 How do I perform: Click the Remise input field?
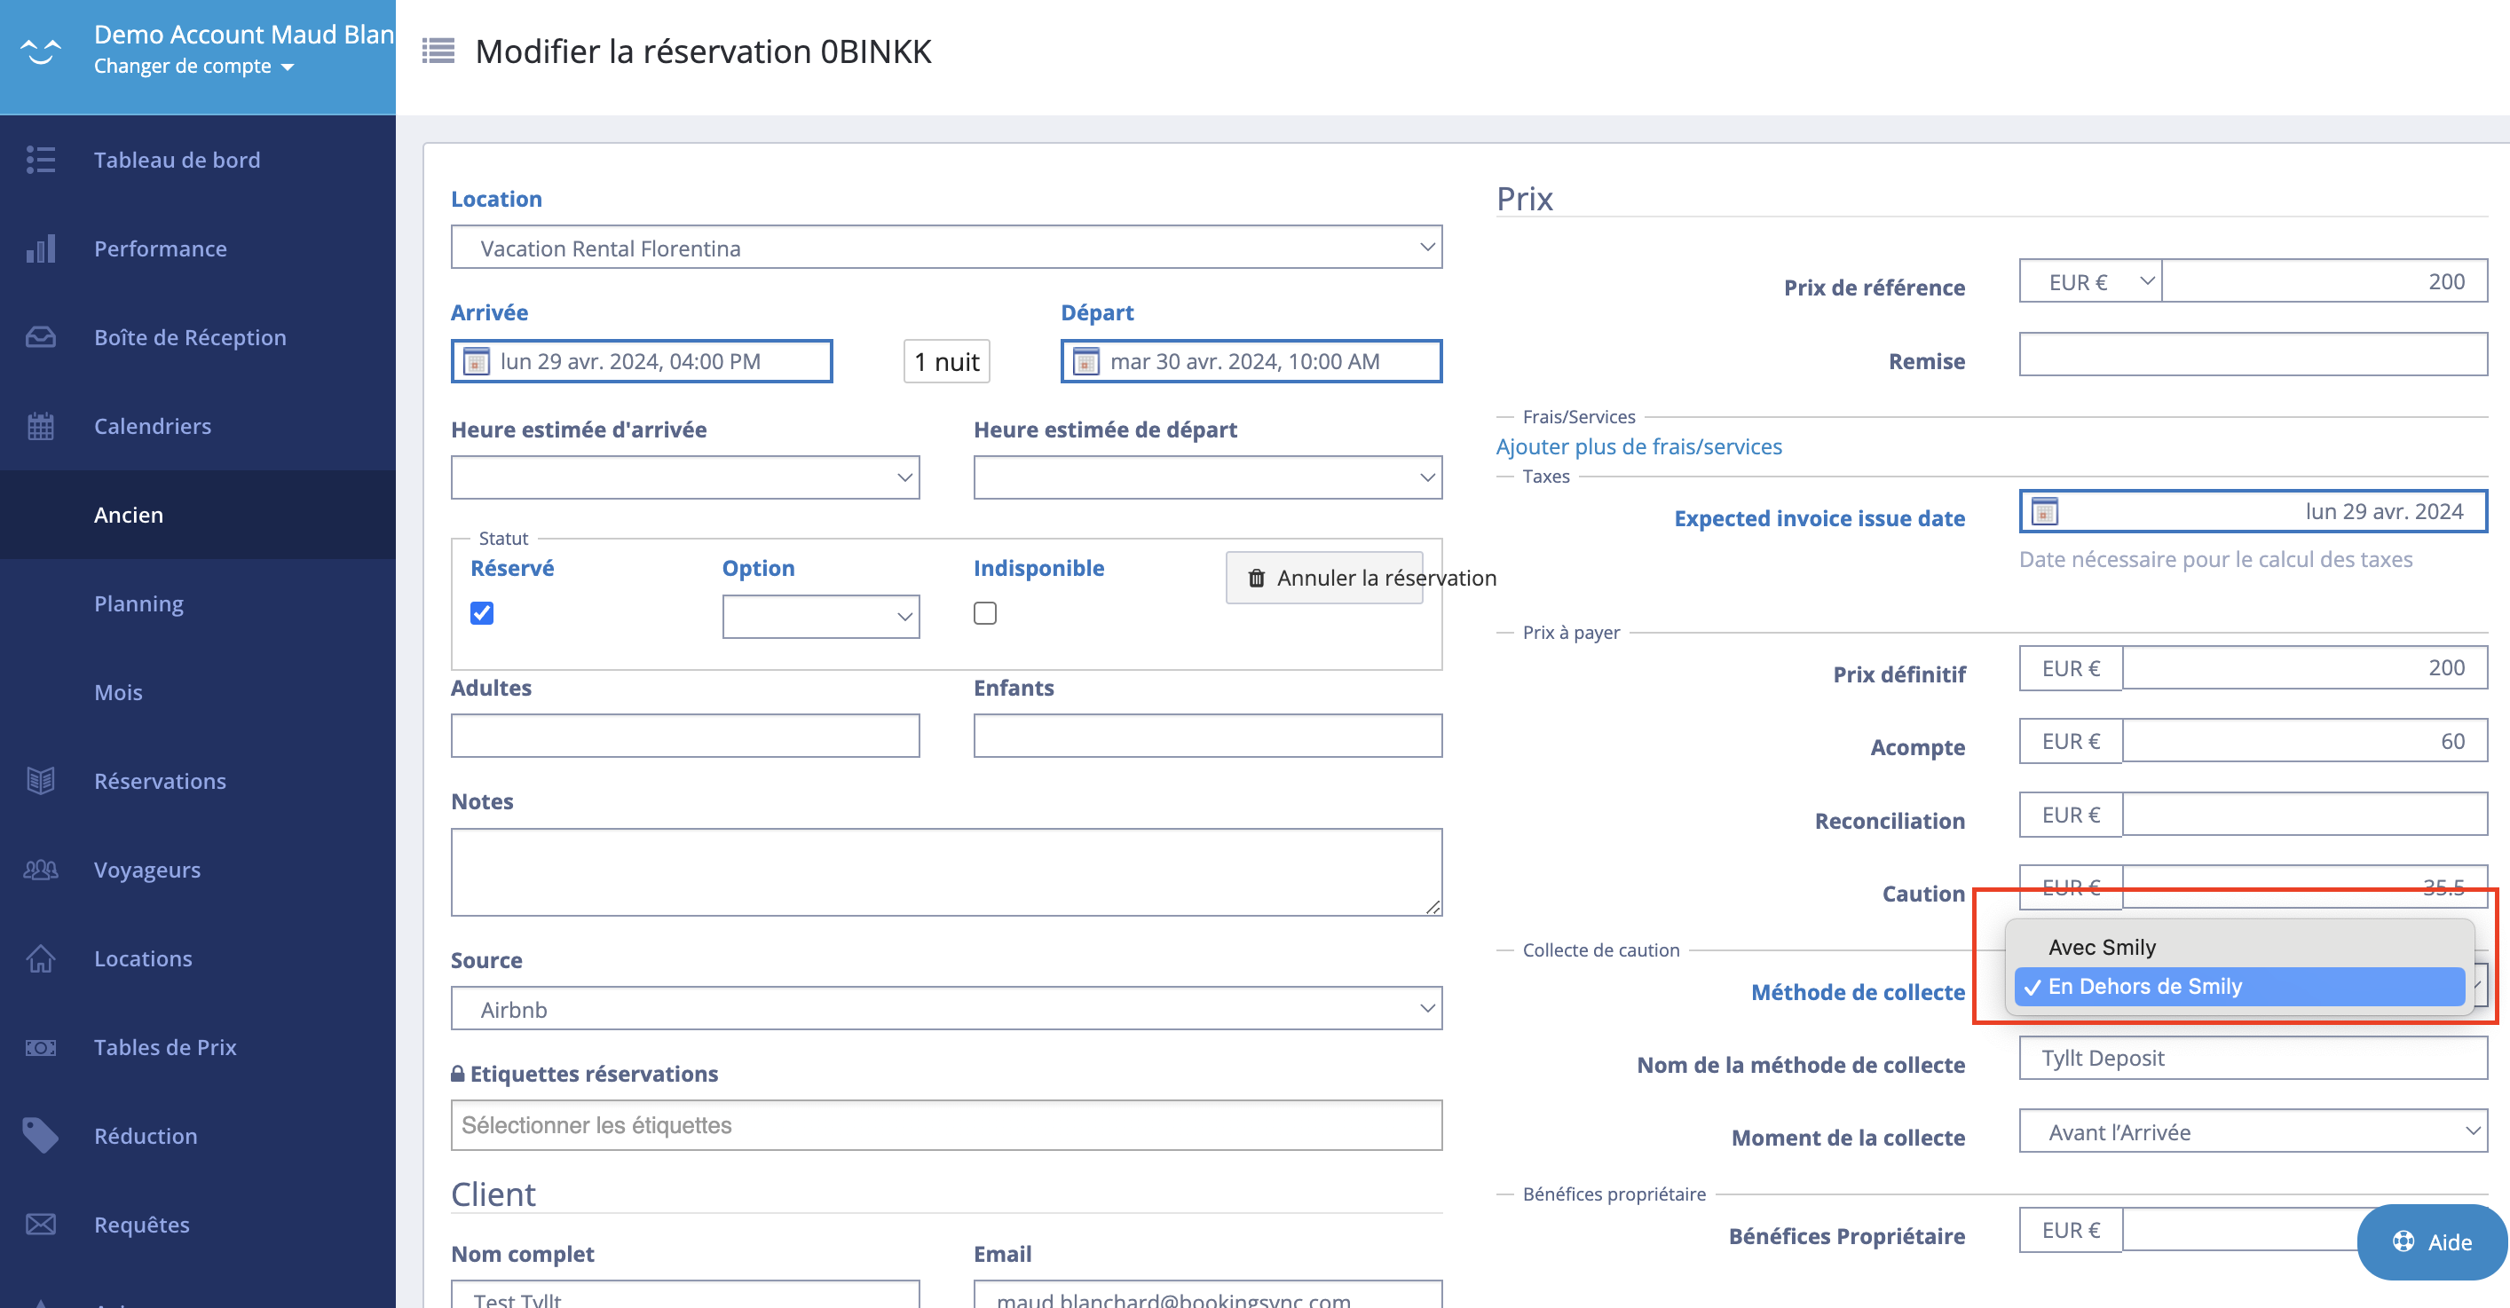coord(2253,355)
